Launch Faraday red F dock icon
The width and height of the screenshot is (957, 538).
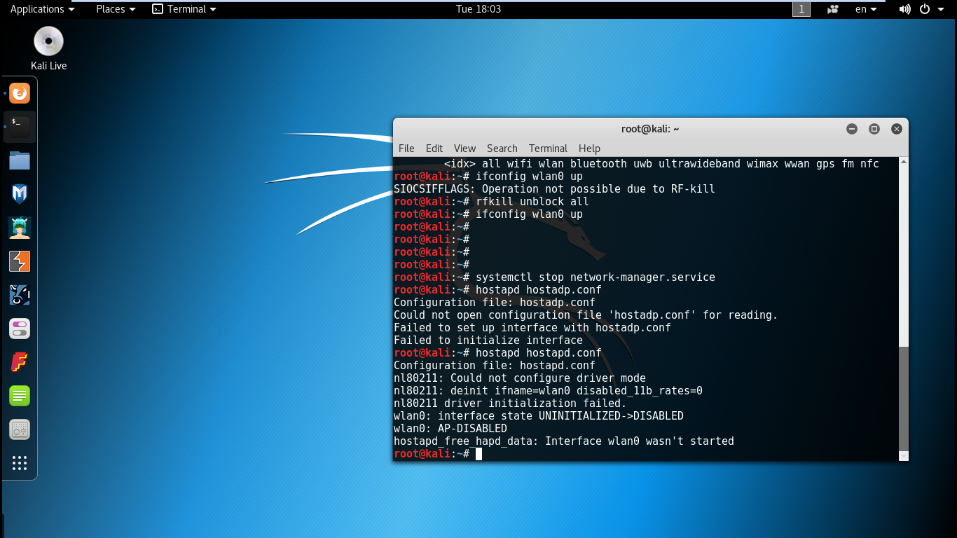[20, 362]
